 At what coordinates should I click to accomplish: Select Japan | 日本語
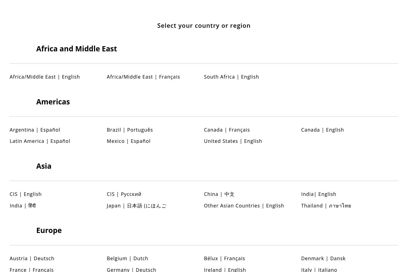click(137, 206)
